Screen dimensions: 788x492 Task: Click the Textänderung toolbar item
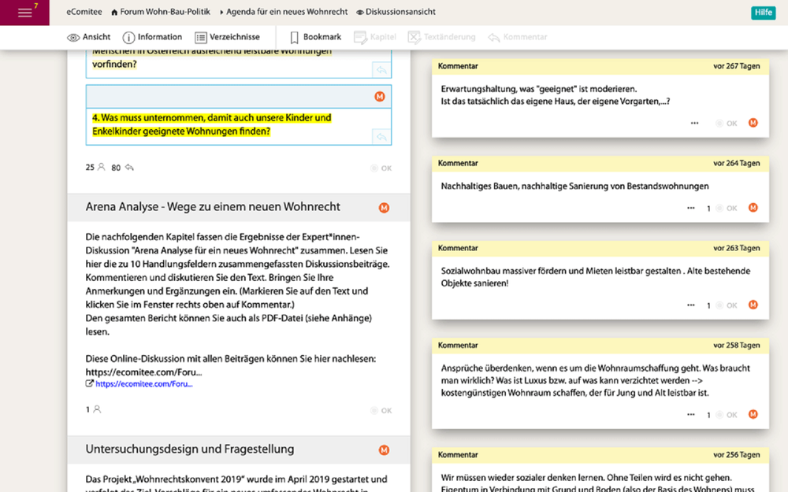(x=441, y=37)
